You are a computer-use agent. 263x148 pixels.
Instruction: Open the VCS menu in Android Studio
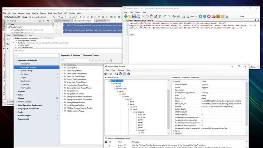[x=66, y=13]
